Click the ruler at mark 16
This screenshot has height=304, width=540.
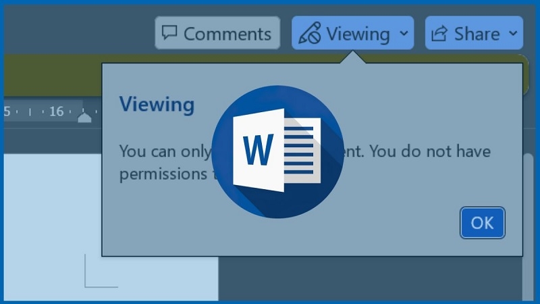click(x=57, y=111)
